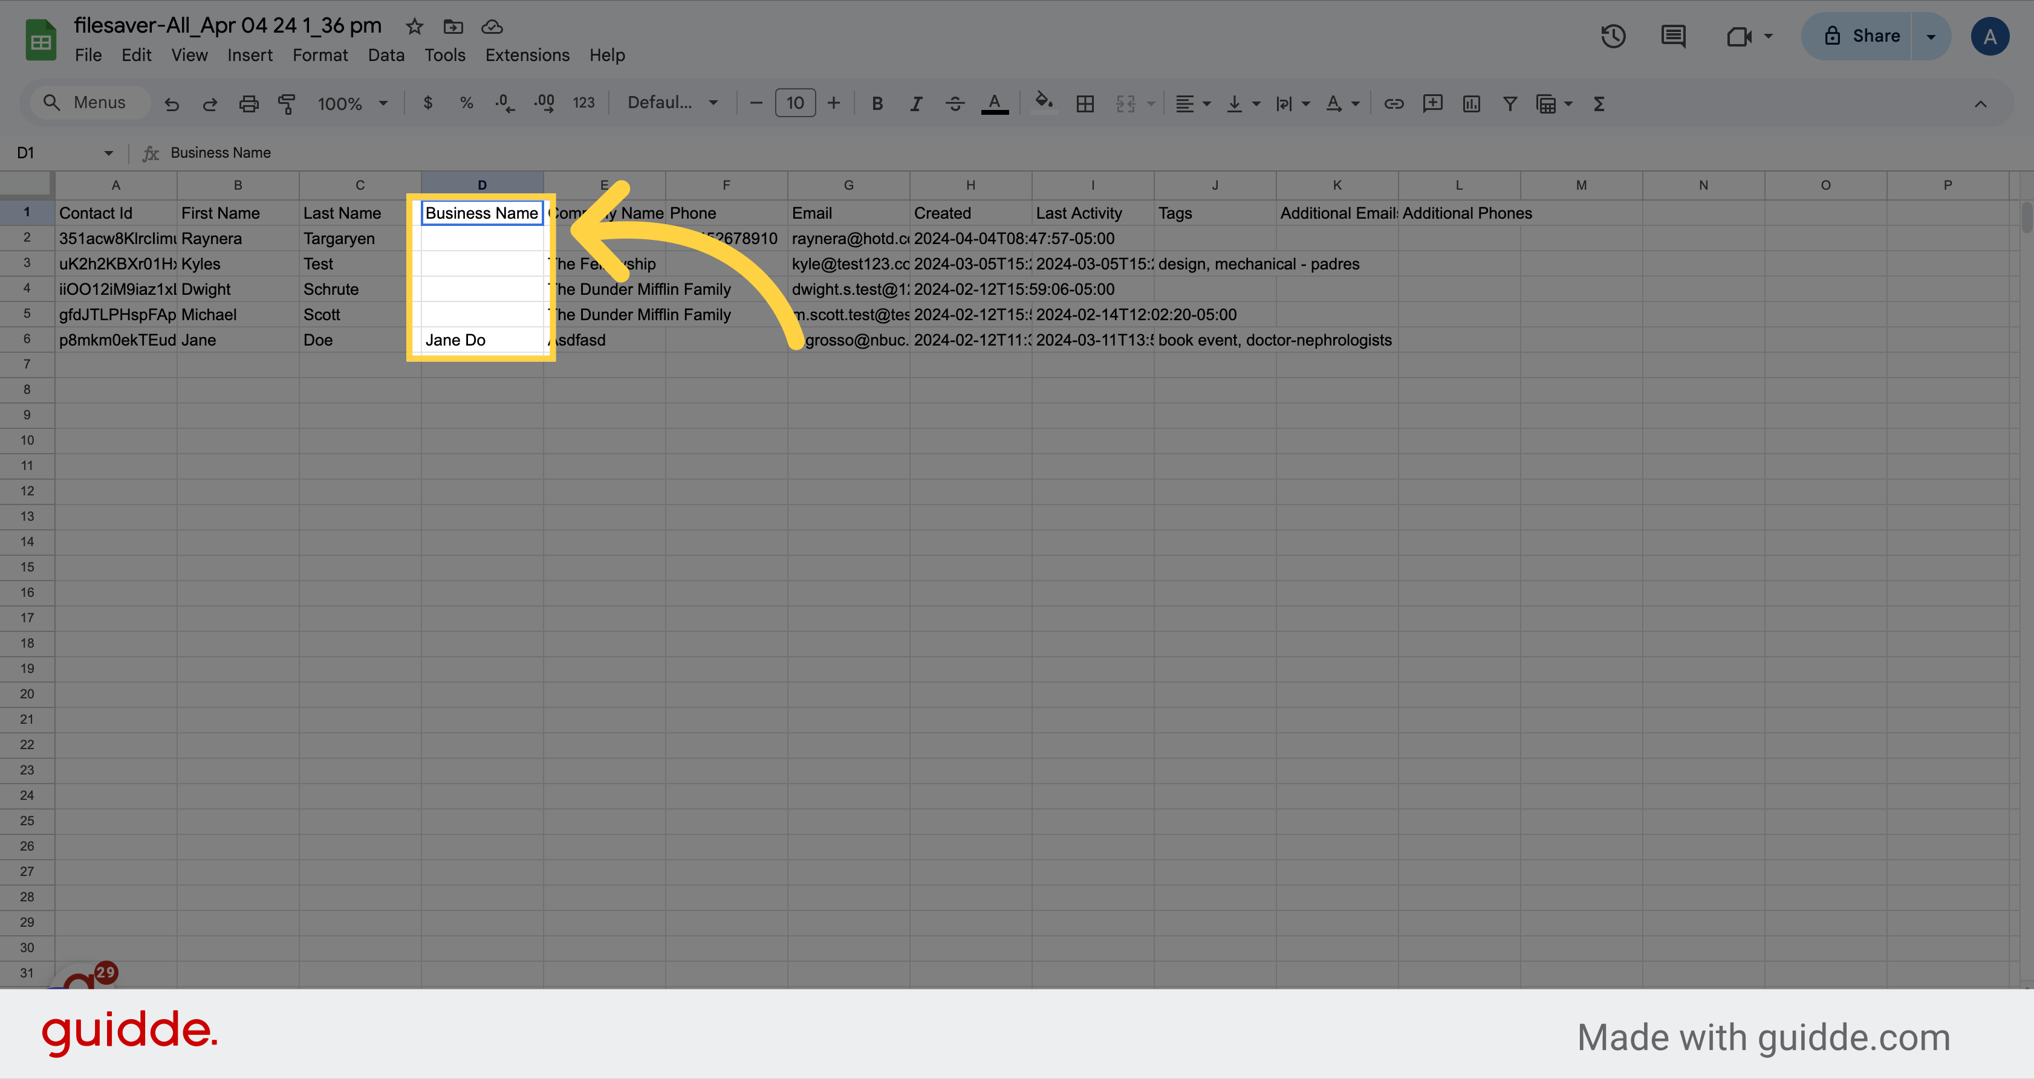
Task: Search the Menus box
Action: pyautogui.click(x=90, y=103)
